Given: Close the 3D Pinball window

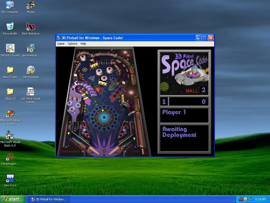Looking at the screenshot, I should [211, 38].
